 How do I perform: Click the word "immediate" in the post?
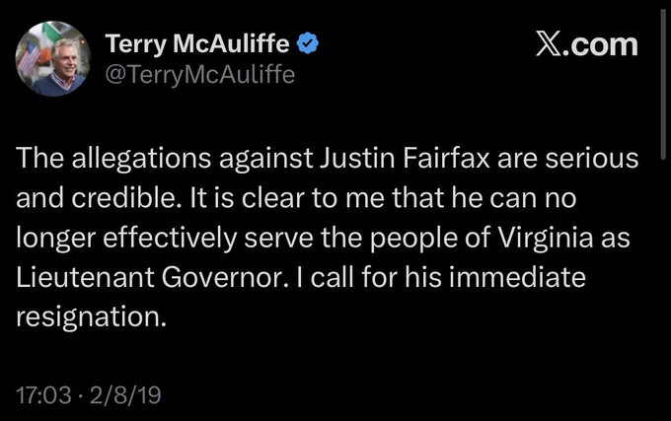tap(517, 277)
